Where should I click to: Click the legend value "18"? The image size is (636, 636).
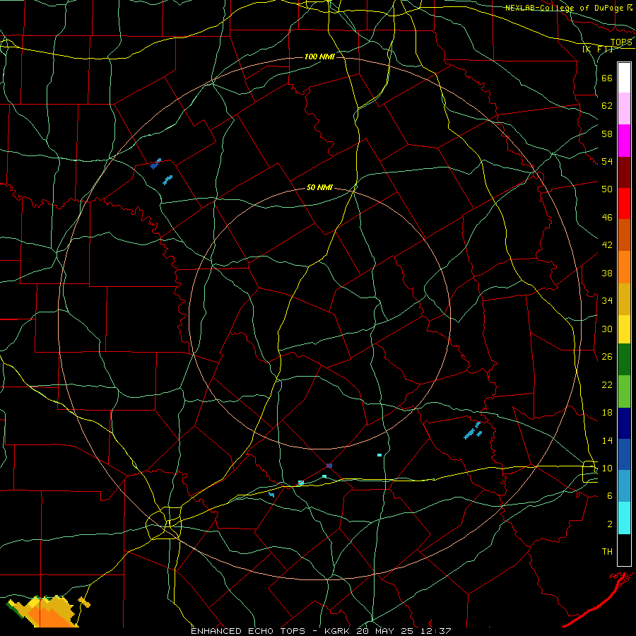tap(607, 413)
